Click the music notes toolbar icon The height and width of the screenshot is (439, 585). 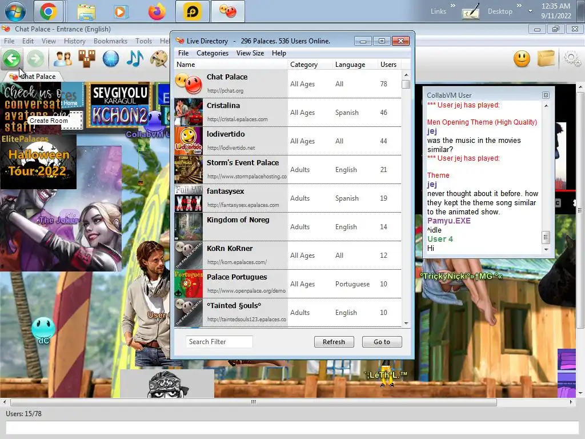click(135, 59)
